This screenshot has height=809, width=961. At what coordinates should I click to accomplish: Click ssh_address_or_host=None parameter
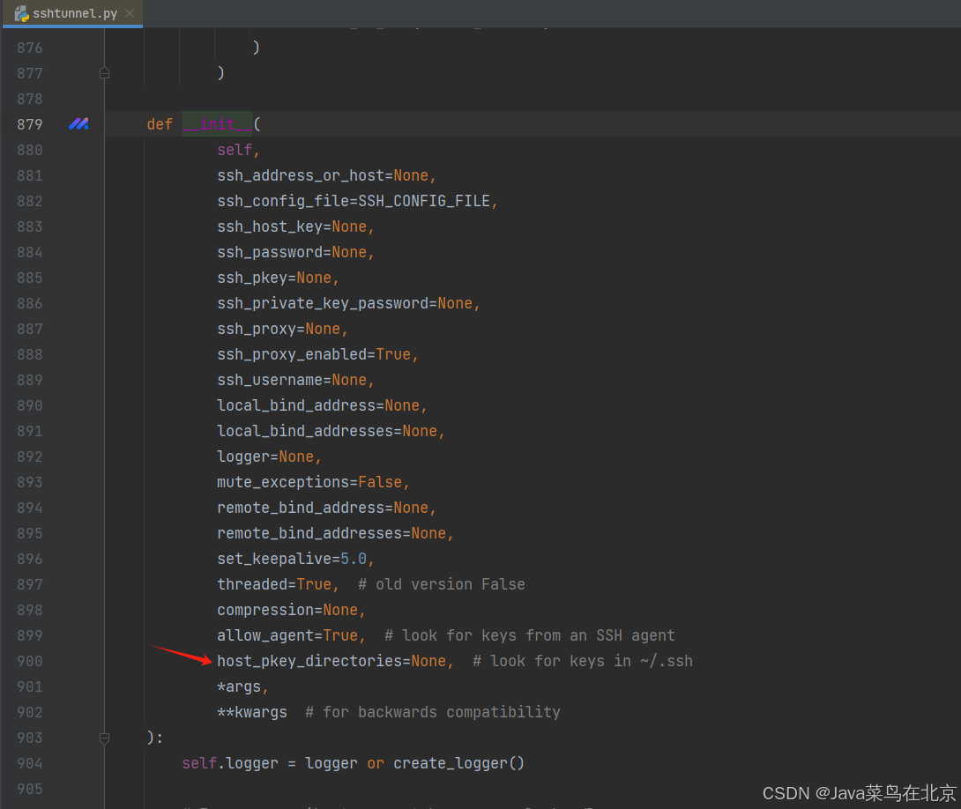323,175
